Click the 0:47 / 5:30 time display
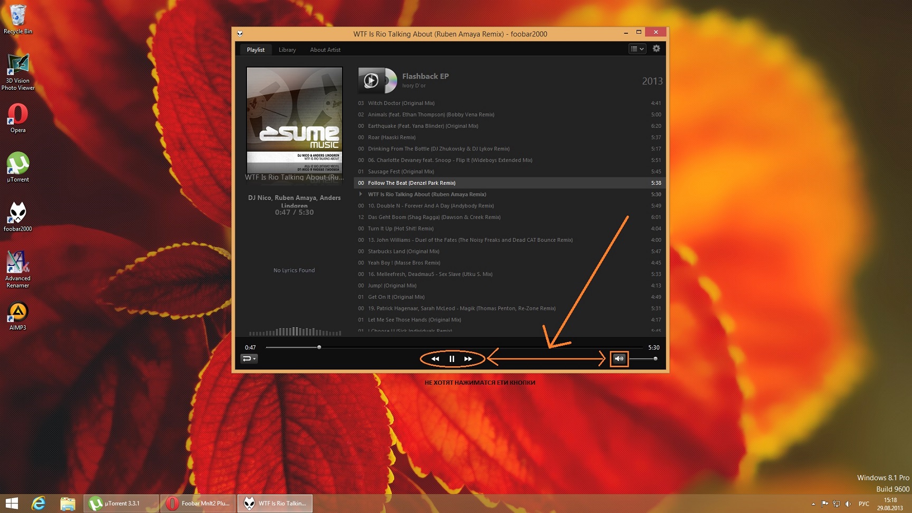The width and height of the screenshot is (912, 513). click(x=294, y=212)
